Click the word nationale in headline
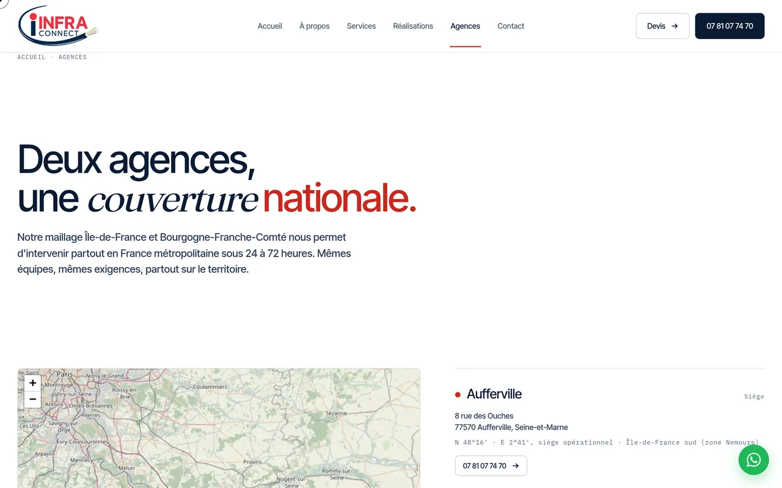The image size is (782, 488). (x=340, y=199)
